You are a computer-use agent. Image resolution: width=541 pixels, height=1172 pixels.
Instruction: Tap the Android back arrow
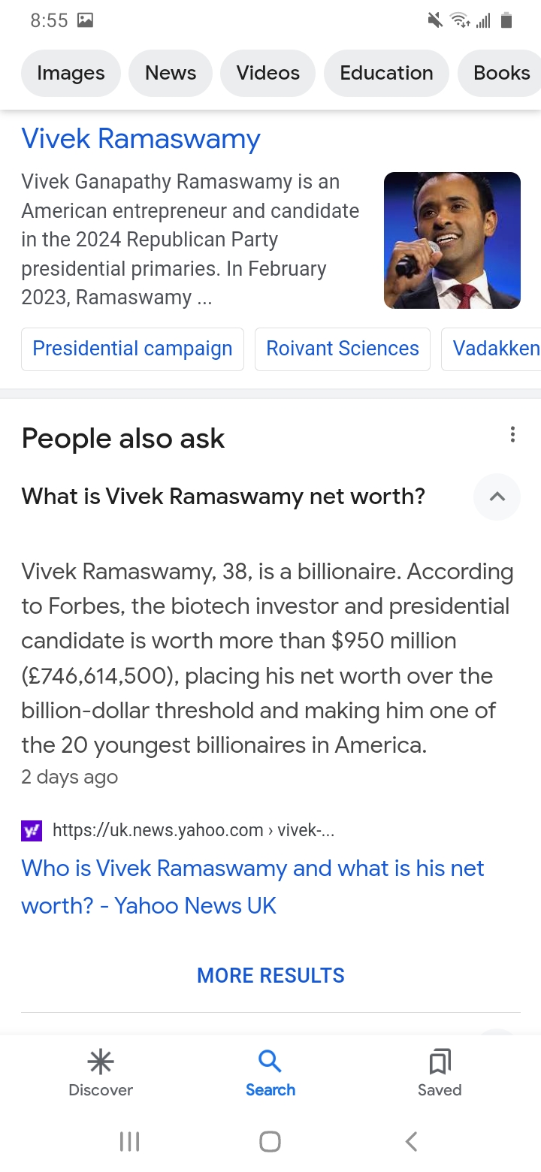tap(411, 1142)
